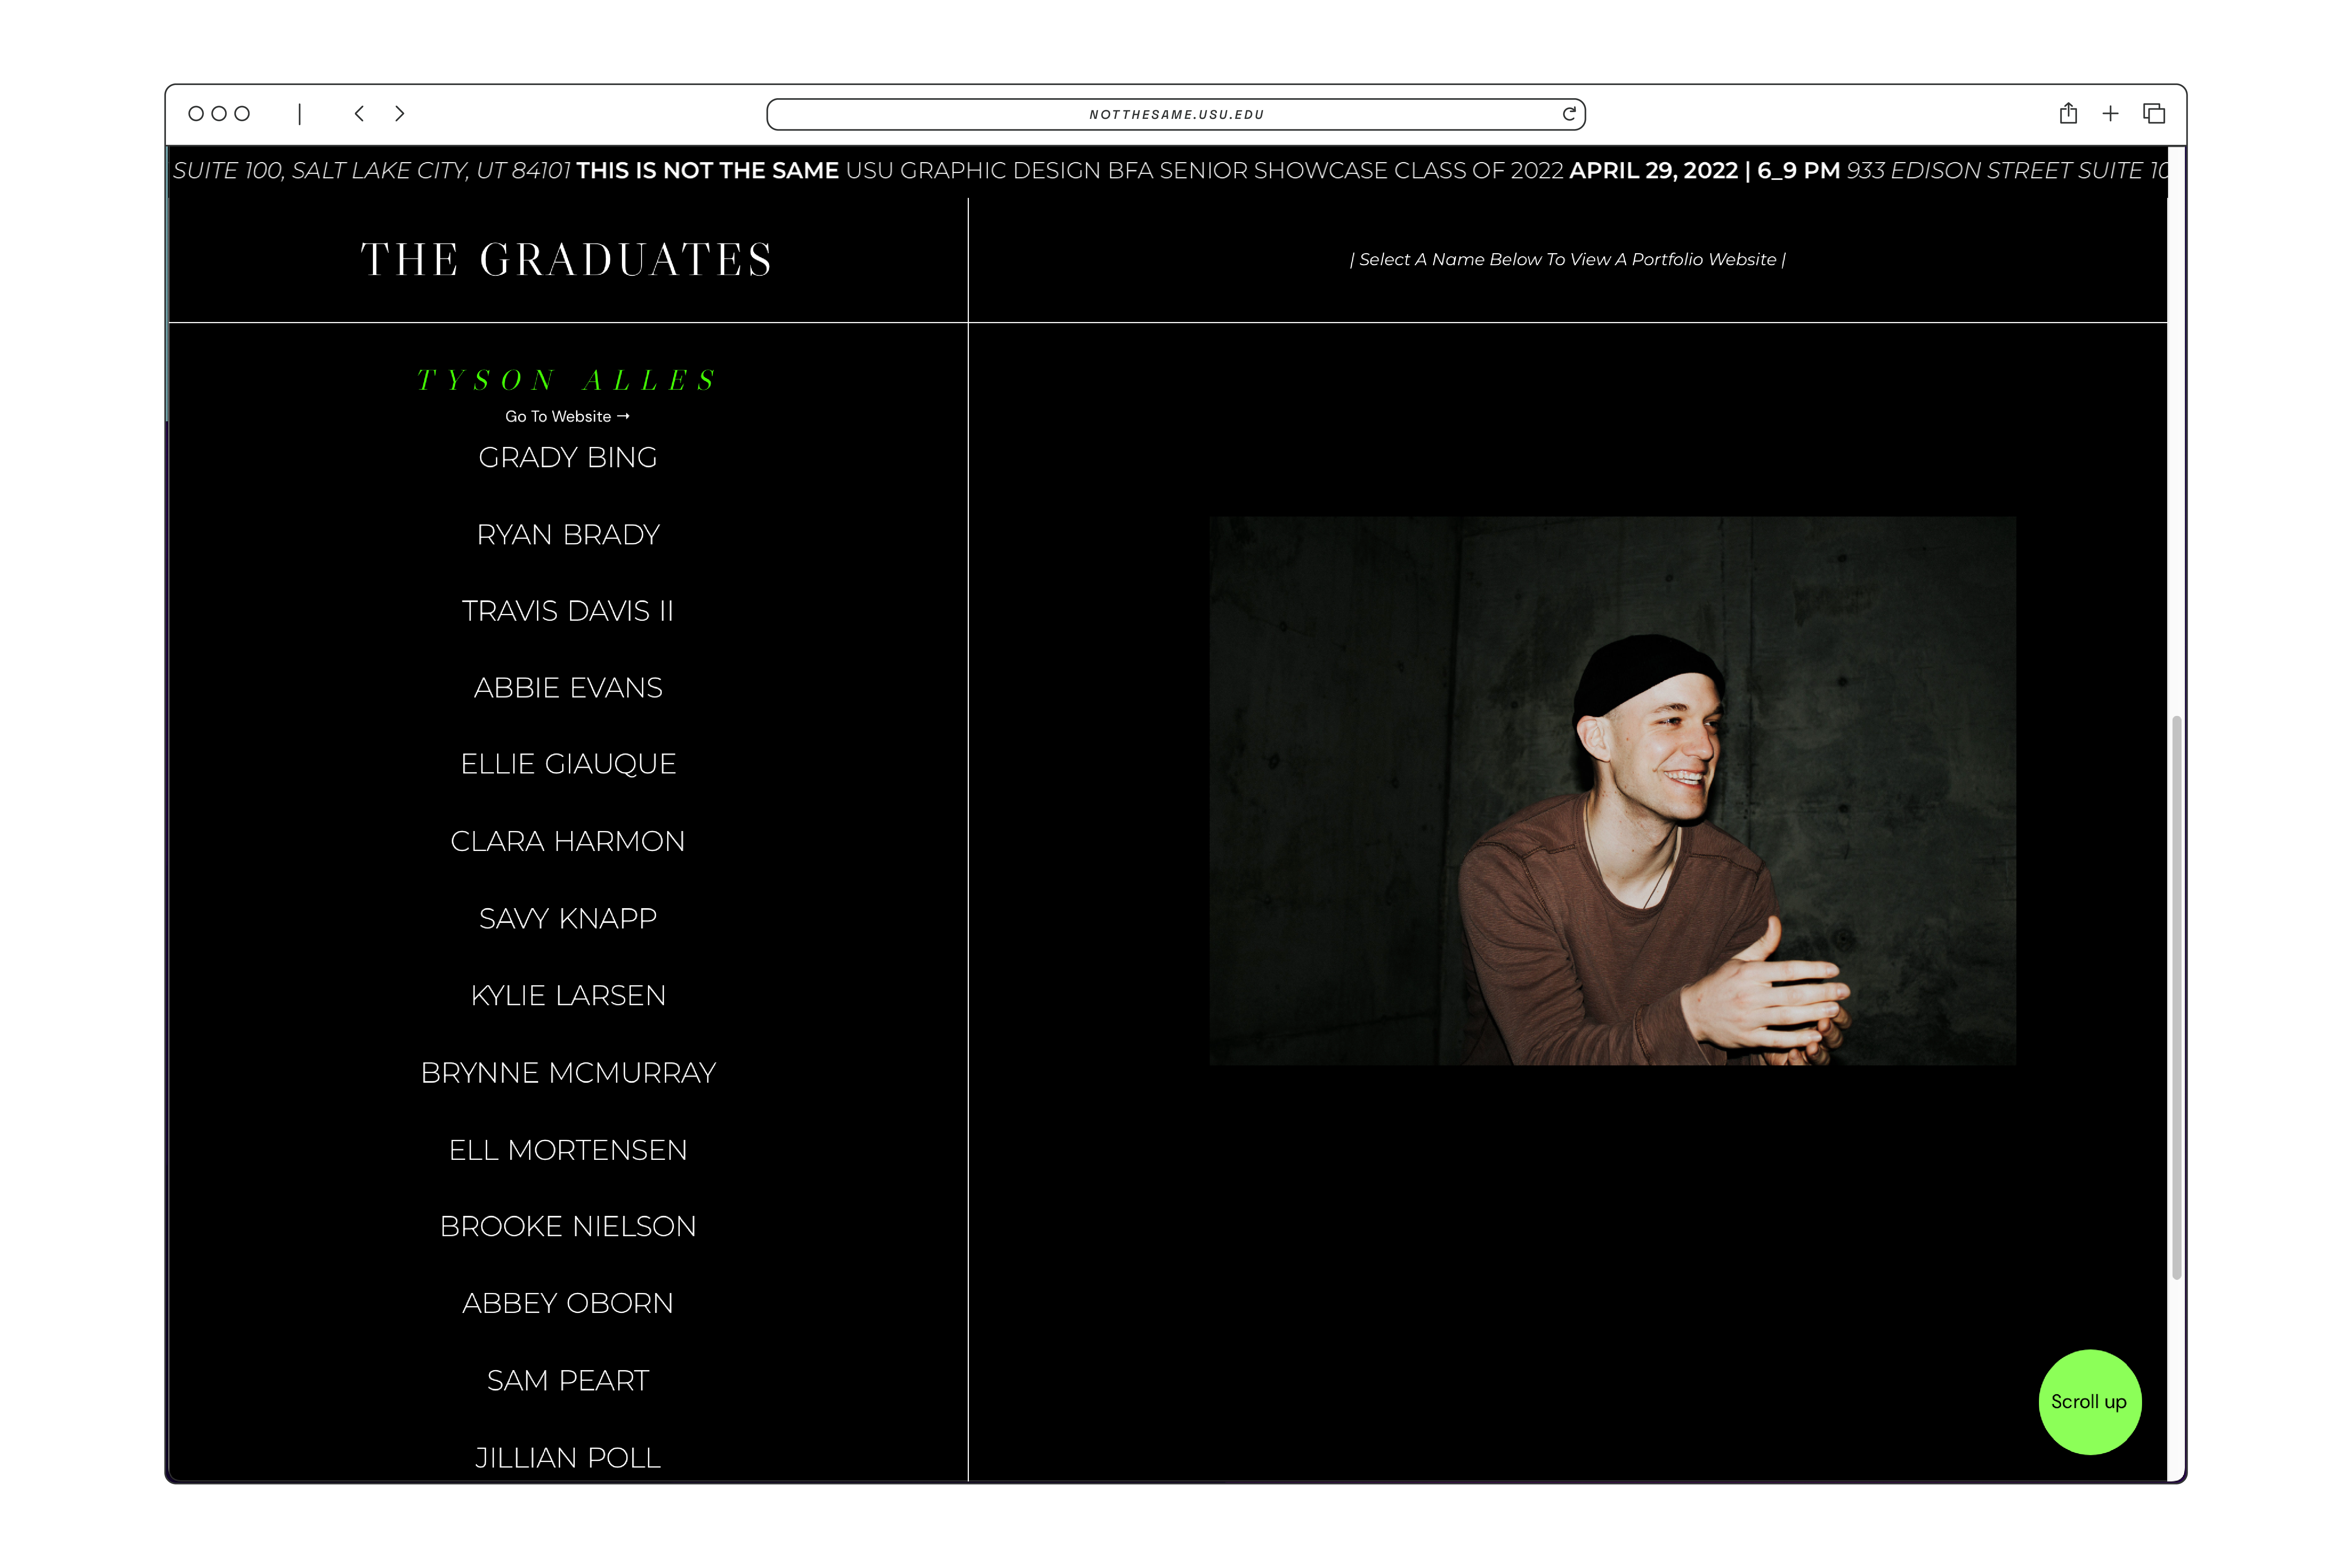
Task: Click the first window control circle
Action: pyautogui.click(x=196, y=114)
